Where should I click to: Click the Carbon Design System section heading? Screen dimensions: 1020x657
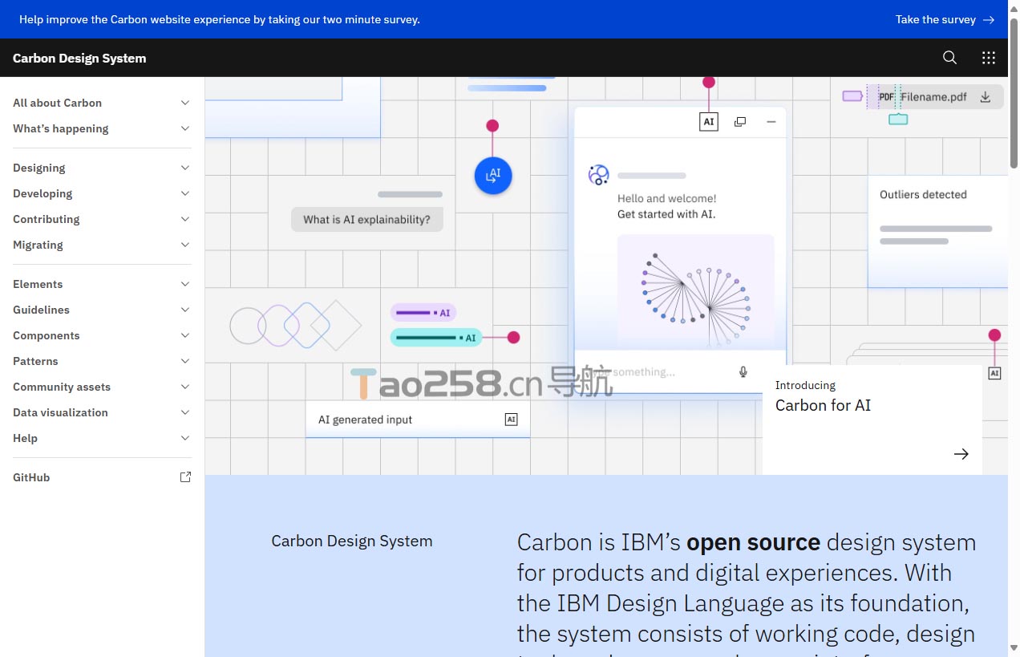click(x=352, y=541)
